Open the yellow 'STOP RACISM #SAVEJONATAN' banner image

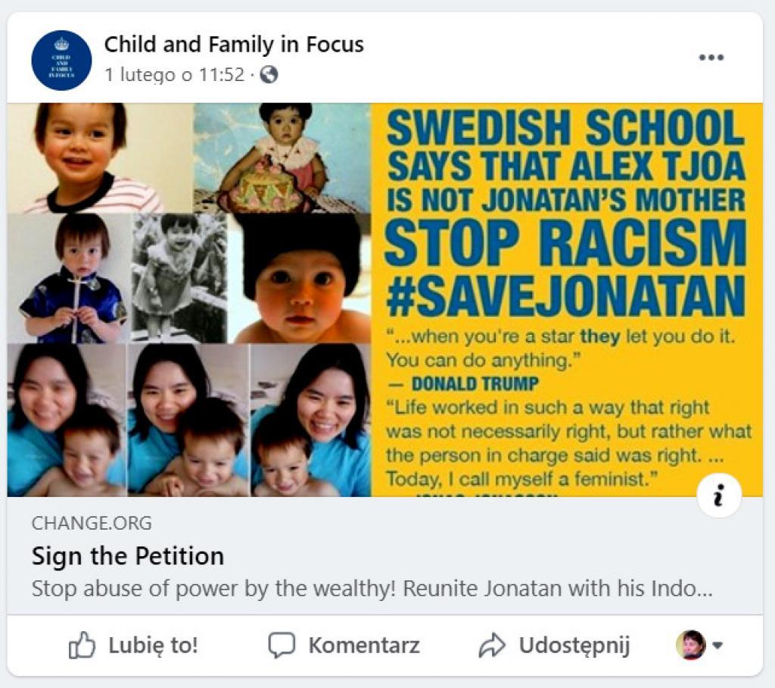(566, 242)
